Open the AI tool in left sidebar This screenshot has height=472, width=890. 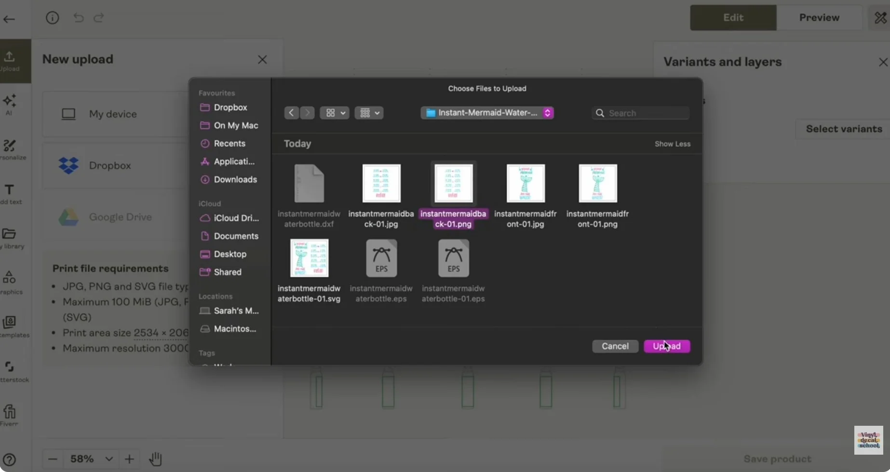9,104
